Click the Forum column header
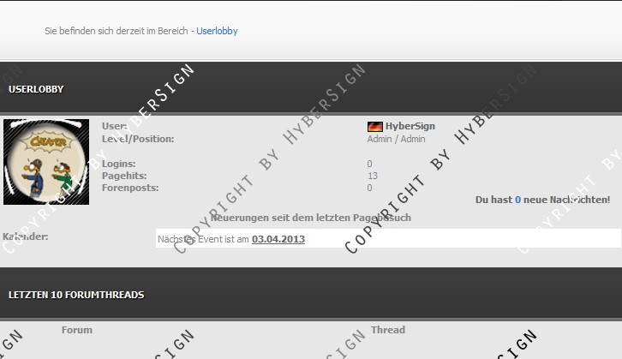The image size is (622, 359). pyautogui.click(x=76, y=330)
